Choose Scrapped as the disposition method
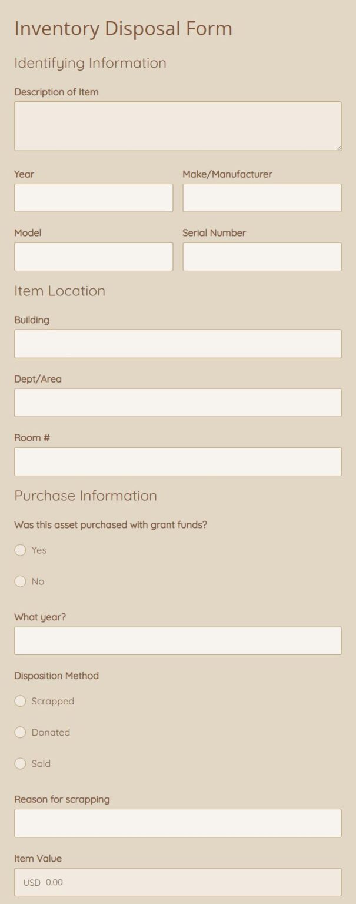The height and width of the screenshot is (904, 356). (x=19, y=701)
